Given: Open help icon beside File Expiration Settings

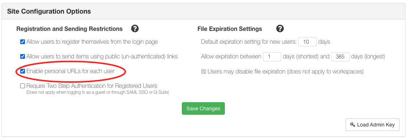Looking at the screenshot, I should tap(280, 29).
